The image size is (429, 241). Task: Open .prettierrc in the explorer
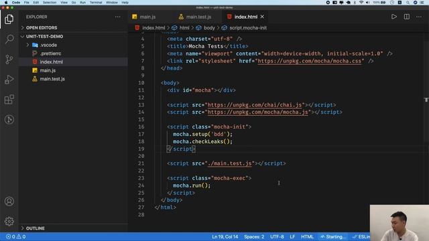[x=50, y=54]
